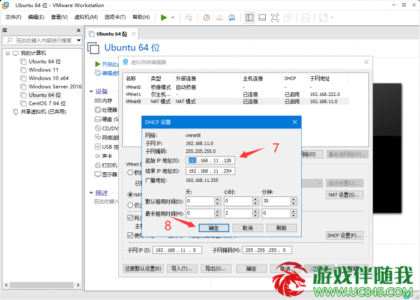Screen dimensions: 420x300
Task: Open the dropdown arrow next to power-on button
Action: tap(173, 17)
